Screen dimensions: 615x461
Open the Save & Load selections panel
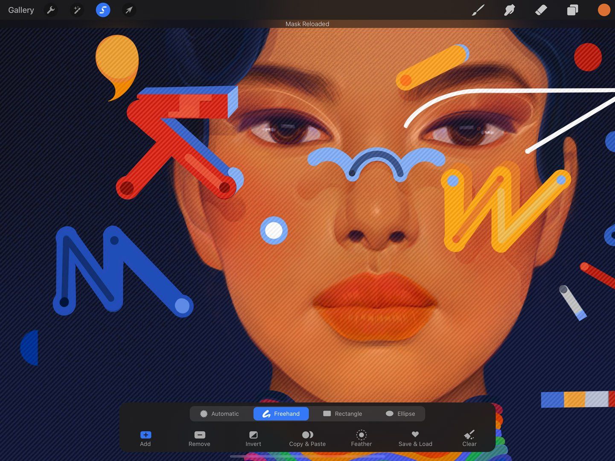415,438
